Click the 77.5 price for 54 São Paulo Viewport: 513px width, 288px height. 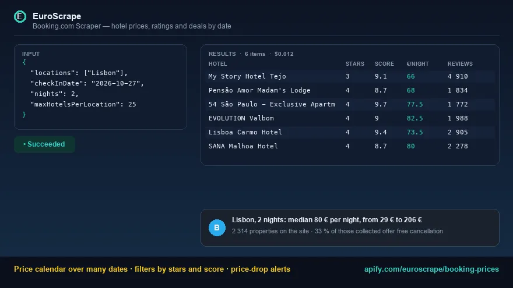414,104
